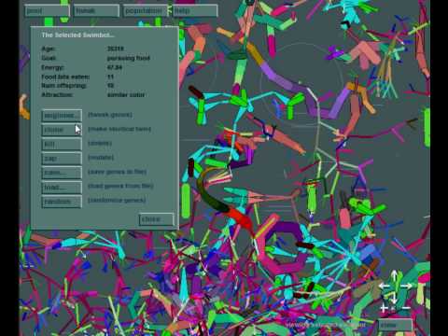Pan the view down with the down arrow

click(x=393, y=299)
